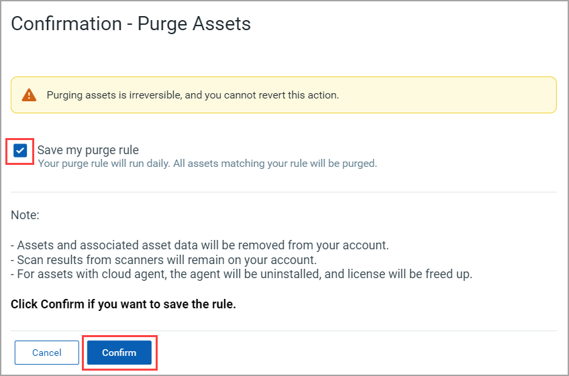
Task: Select the note line 'Assets and associated asset data'
Action: (199, 245)
